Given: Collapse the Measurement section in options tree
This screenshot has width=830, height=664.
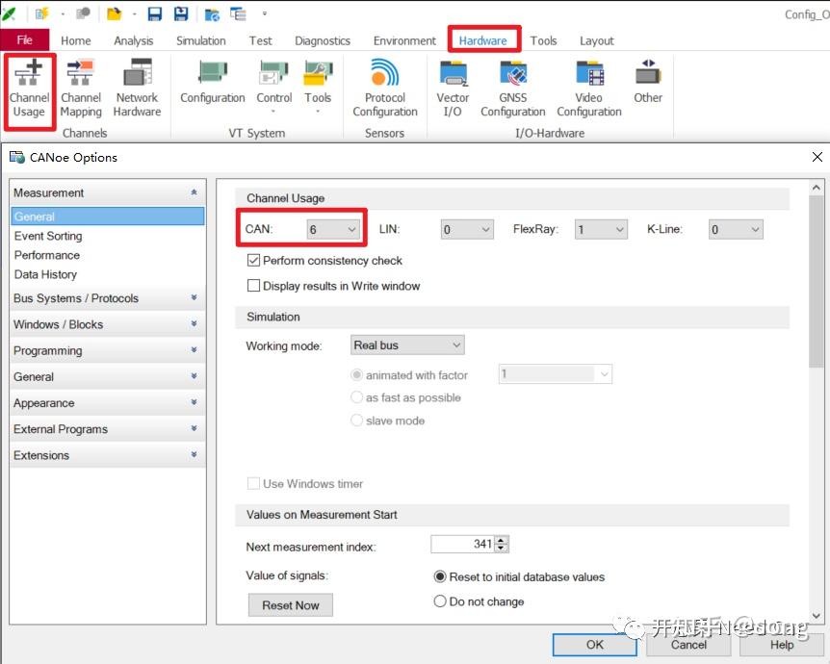Looking at the screenshot, I should (x=194, y=192).
